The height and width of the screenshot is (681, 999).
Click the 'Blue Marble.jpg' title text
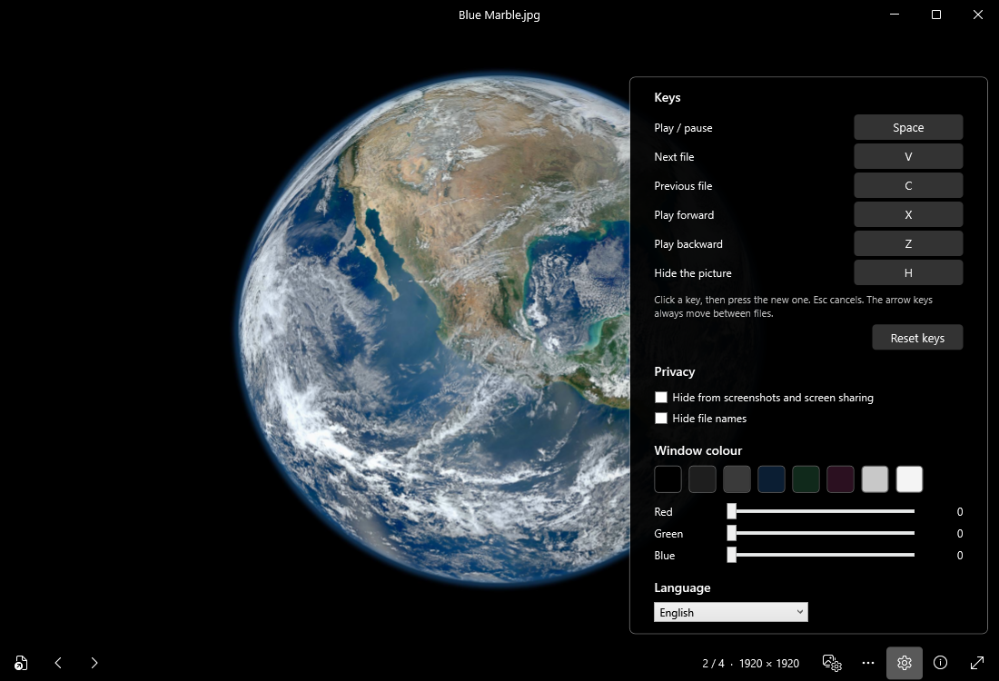(499, 15)
